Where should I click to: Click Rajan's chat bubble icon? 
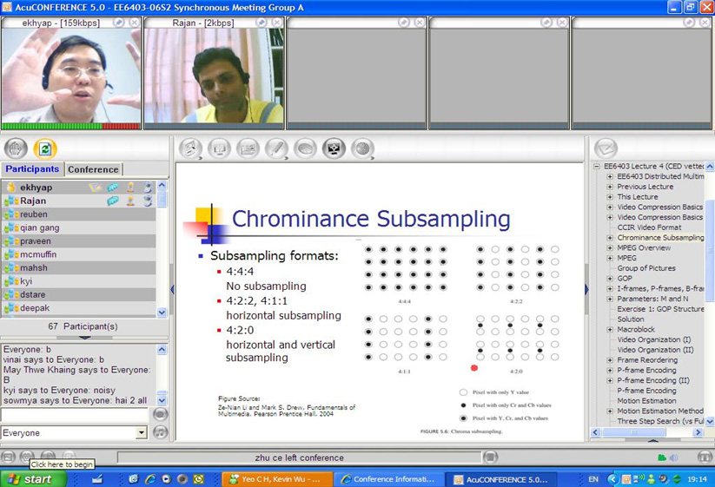pyautogui.click(x=113, y=201)
